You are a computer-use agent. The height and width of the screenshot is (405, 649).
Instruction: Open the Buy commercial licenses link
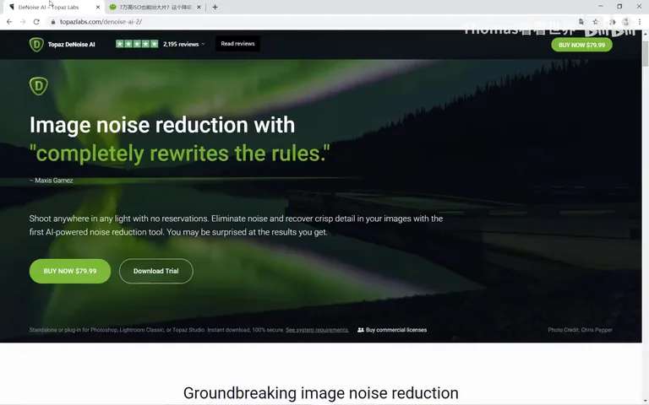tap(392, 330)
